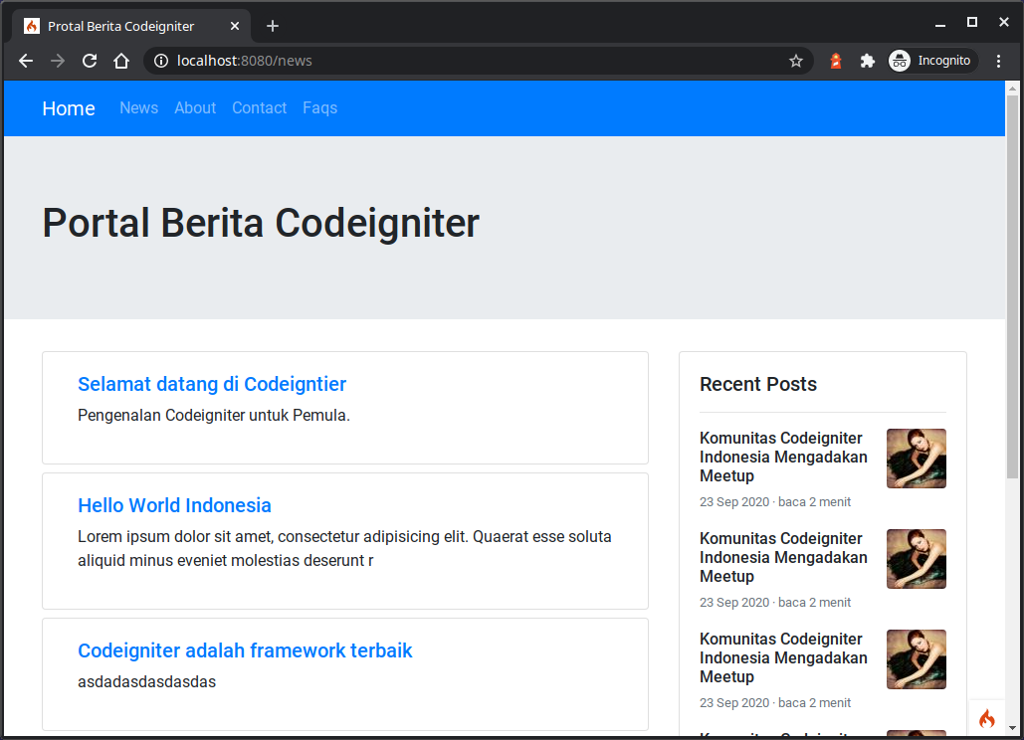Close the Protal Berita Codeigniter tab
This screenshot has height=740, width=1024.
coord(235,26)
